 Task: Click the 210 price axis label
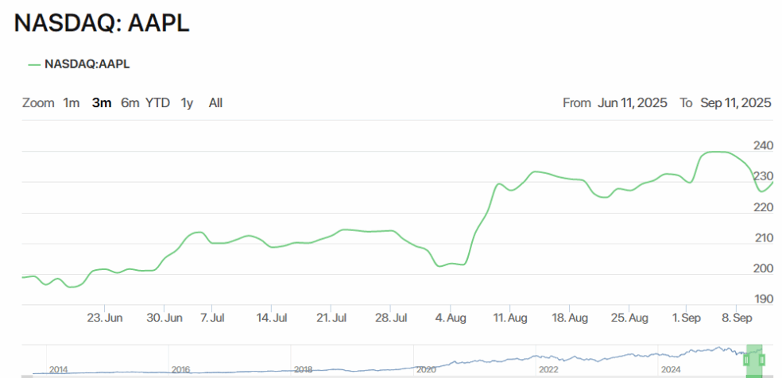[764, 237]
